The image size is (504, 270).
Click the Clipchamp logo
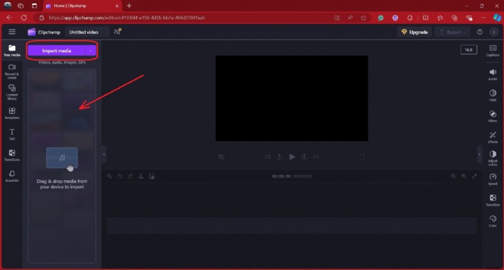tap(43, 32)
